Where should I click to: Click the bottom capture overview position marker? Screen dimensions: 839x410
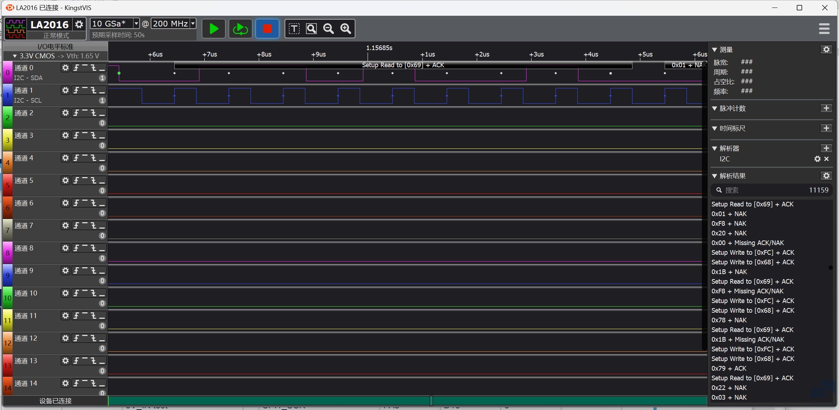click(x=431, y=401)
